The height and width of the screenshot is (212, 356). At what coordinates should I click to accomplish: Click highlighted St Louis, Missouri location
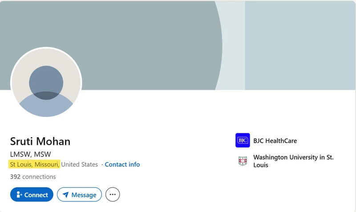pyautogui.click(x=35, y=164)
